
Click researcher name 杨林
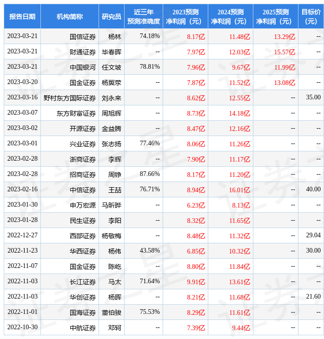pos(115,37)
